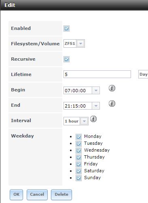Toggle the Enabled checkbox

(66, 28)
